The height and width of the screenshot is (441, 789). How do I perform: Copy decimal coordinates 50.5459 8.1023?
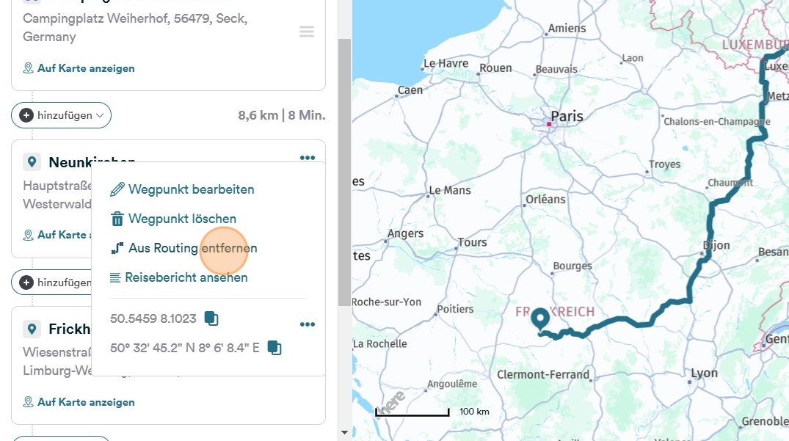(211, 318)
